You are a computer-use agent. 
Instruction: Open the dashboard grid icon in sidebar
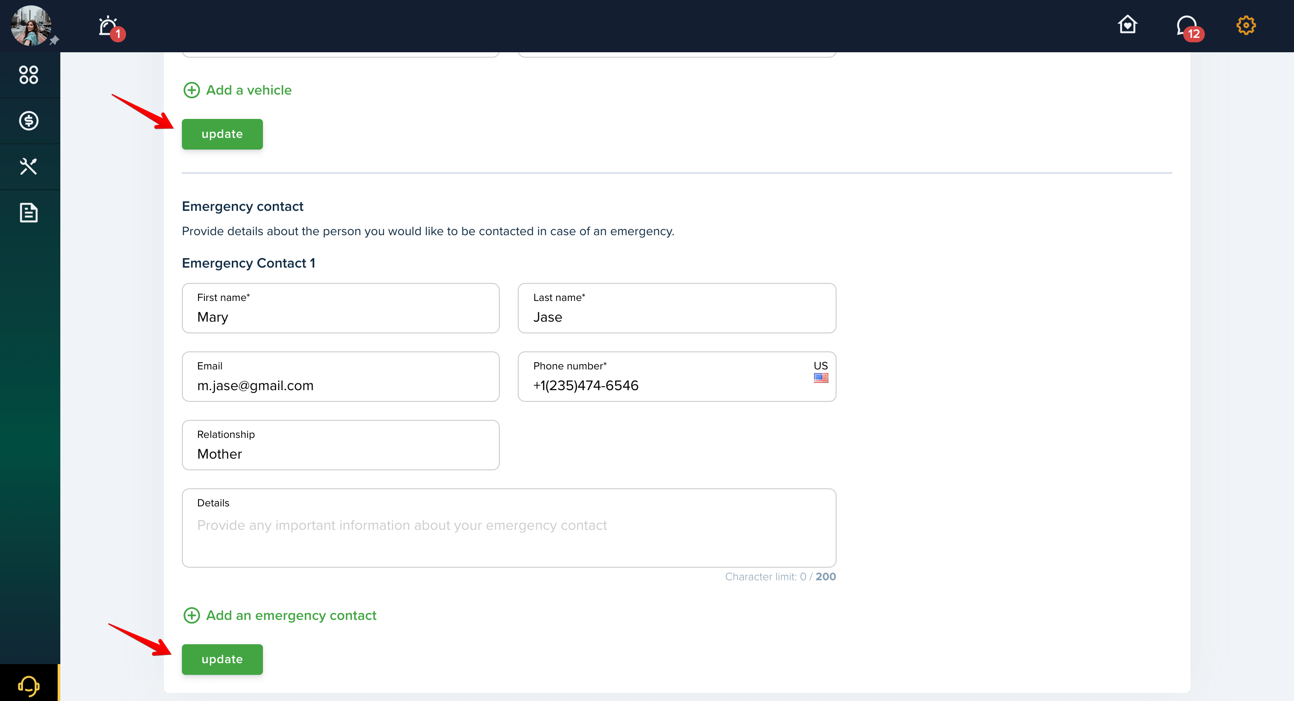[x=29, y=75]
